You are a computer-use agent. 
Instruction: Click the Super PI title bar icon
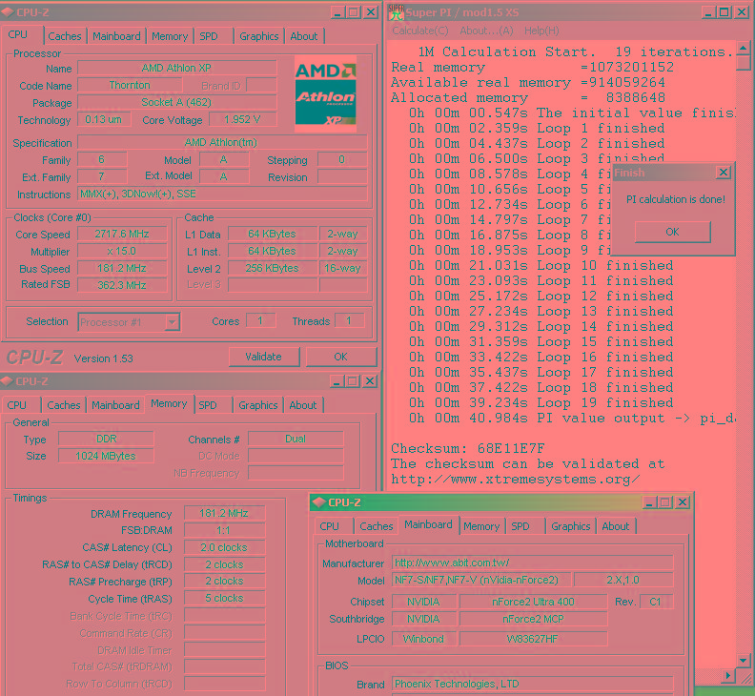pyautogui.click(x=396, y=12)
